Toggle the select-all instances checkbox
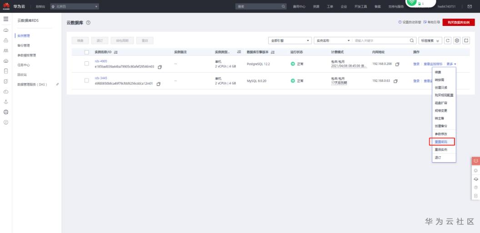This screenshot has height=233, width=480. [x=87, y=52]
